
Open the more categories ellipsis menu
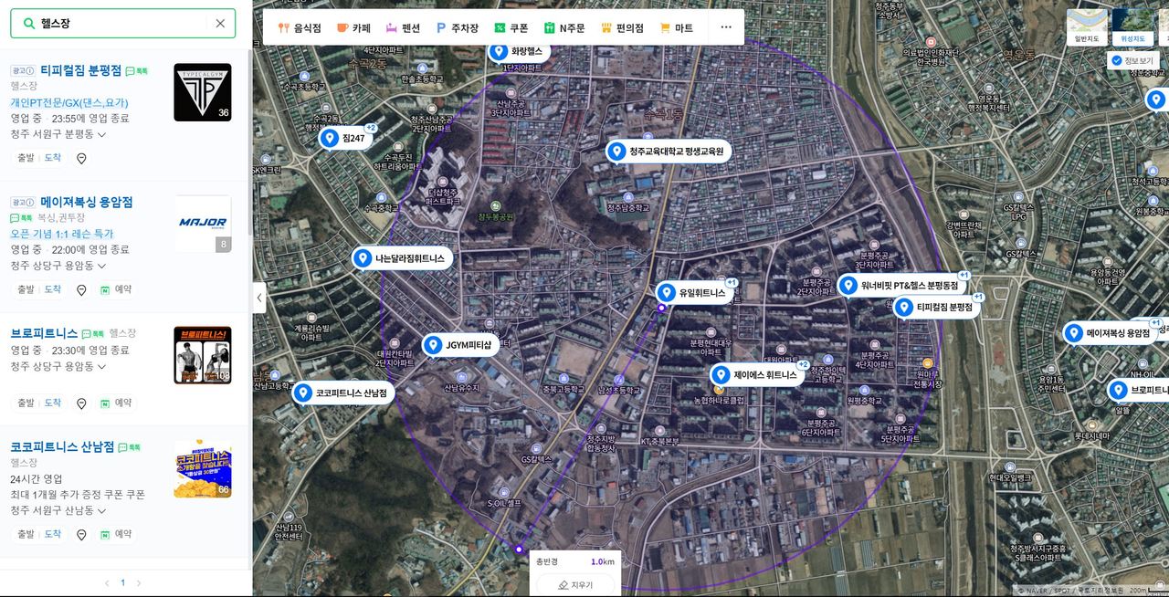pos(726,27)
